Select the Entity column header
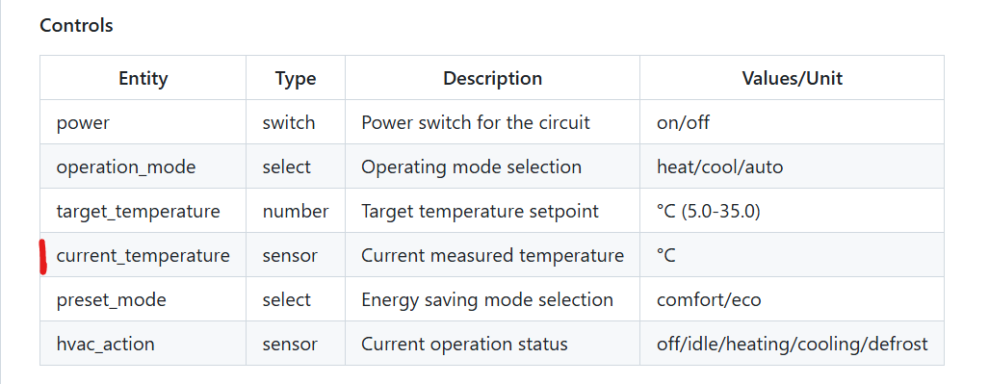The width and height of the screenshot is (989, 384). 143,78
